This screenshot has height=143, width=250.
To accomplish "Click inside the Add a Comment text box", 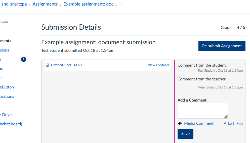I will [203, 111].
